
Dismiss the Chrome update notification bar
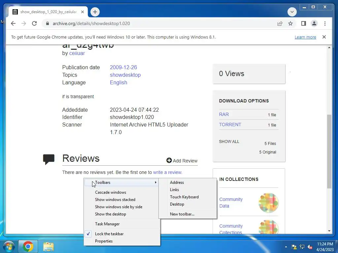coord(324,37)
